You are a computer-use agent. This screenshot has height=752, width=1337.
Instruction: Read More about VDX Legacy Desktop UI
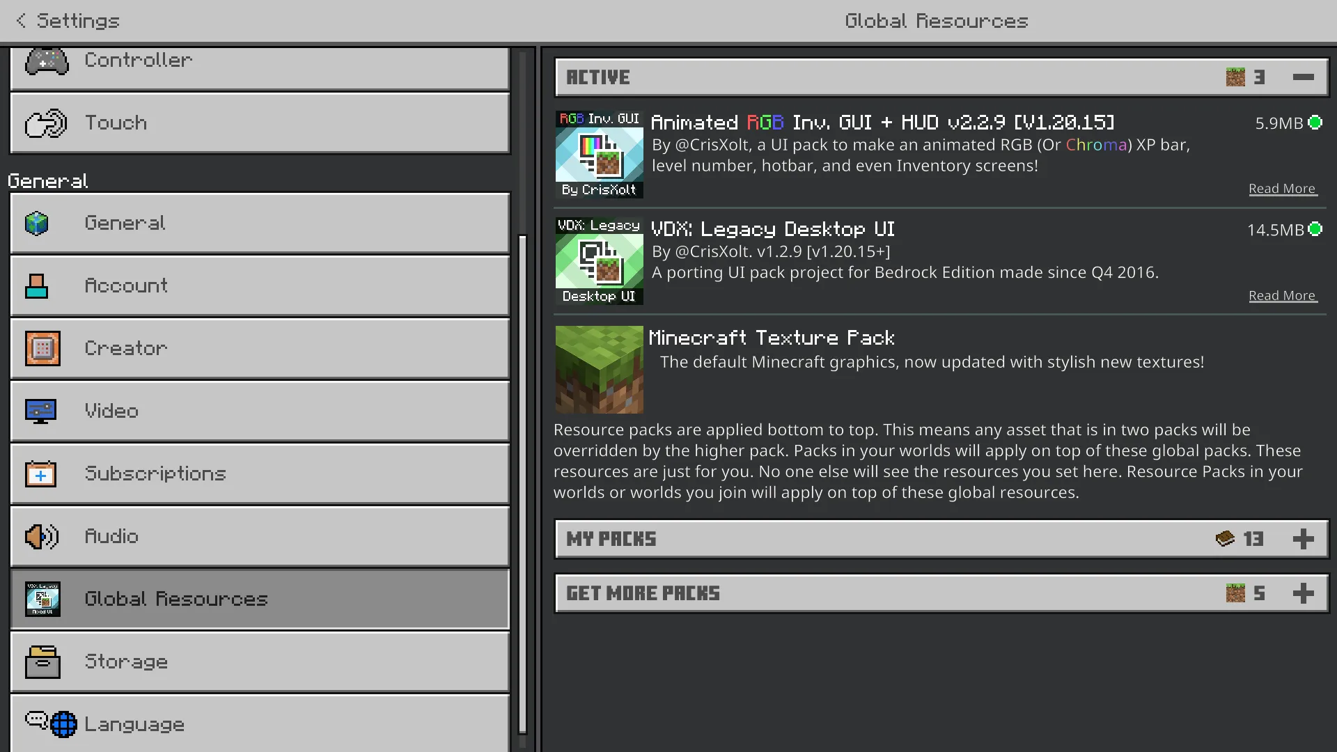click(1283, 296)
